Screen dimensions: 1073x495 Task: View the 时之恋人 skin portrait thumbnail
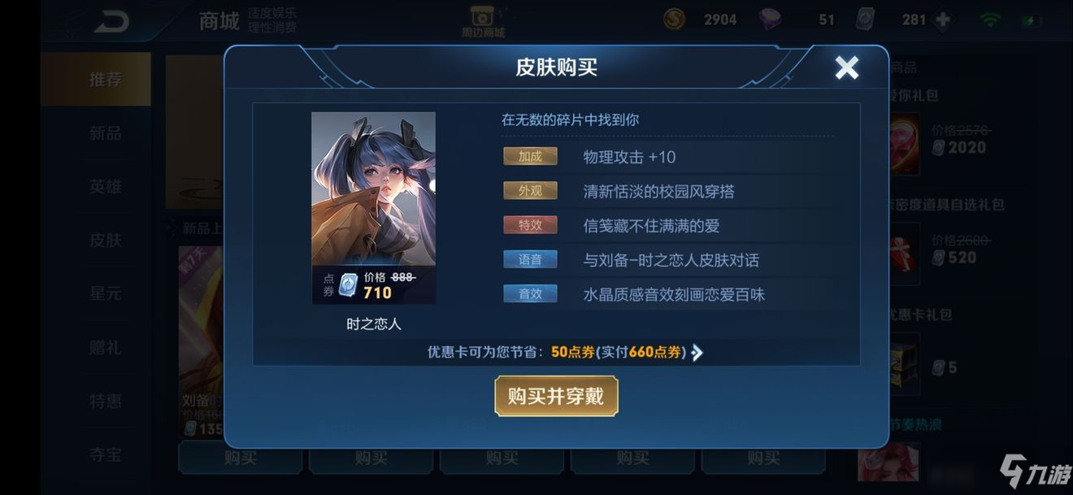(374, 208)
